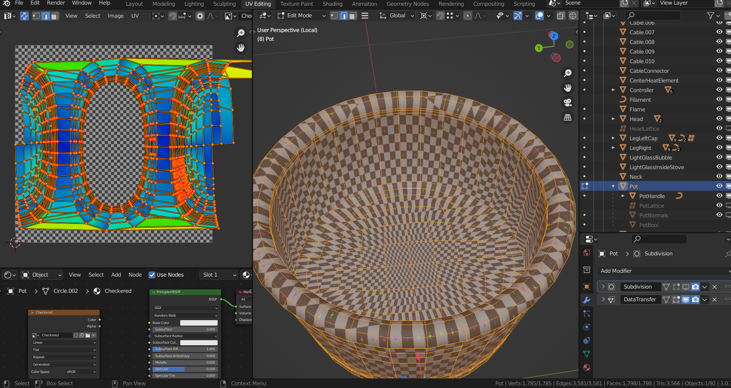Open the Modifier properties wrench tab
This screenshot has width=731, height=388.
tap(587, 300)
